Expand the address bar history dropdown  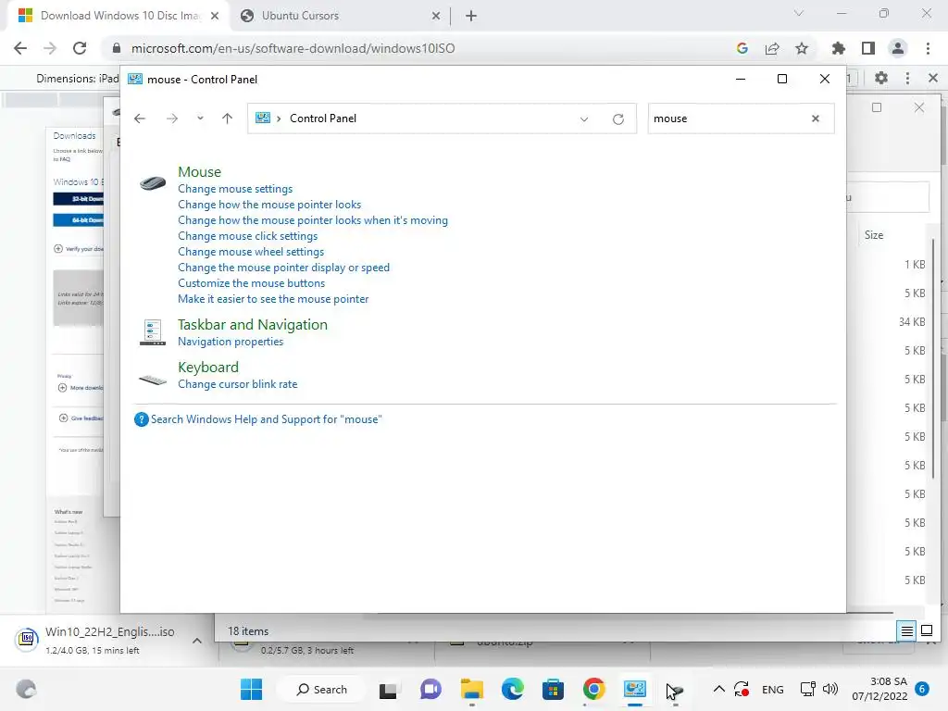584,119
